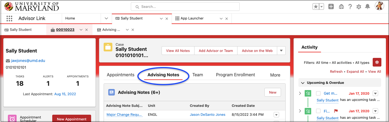This screenshot has height=122, width=389.
Task: Open row actions for Major Change note
Action: pyautogui.click(x=276, y=115)
